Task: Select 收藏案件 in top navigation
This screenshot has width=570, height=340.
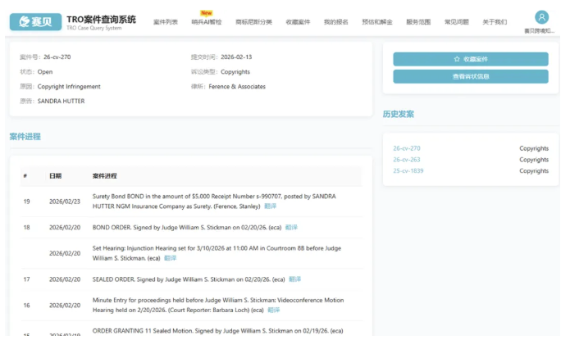Action: click(299, 22)
